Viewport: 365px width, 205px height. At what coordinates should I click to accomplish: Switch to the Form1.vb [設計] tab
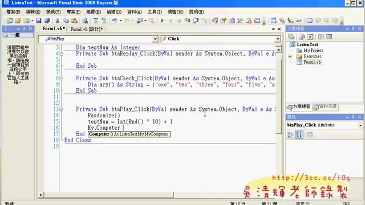coord(87,29)
